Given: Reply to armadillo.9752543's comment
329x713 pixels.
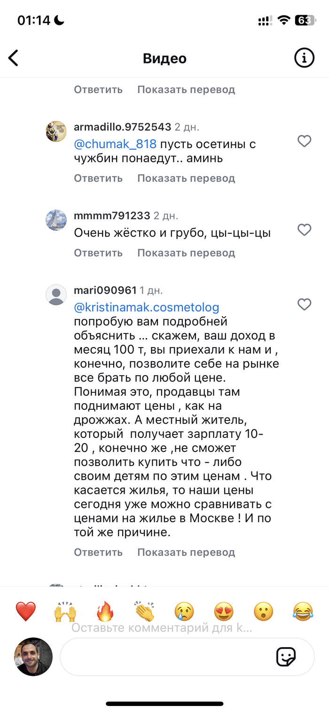Looking at the screenshot, I should point(98,178).
